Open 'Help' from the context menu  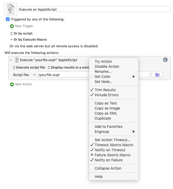coord(114,176)
